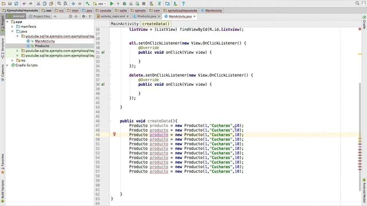The image size is (367, 206).
Task: Click the editor vertical scrollbar thumb
Action: (x=360, y=136)
